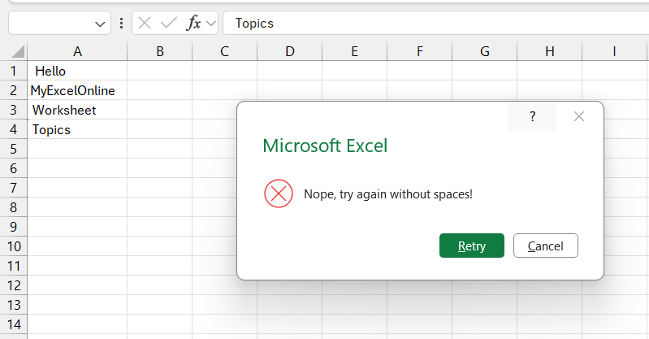Select row 2 header
This screenshot has height=339, width=649.
(14, 90)
